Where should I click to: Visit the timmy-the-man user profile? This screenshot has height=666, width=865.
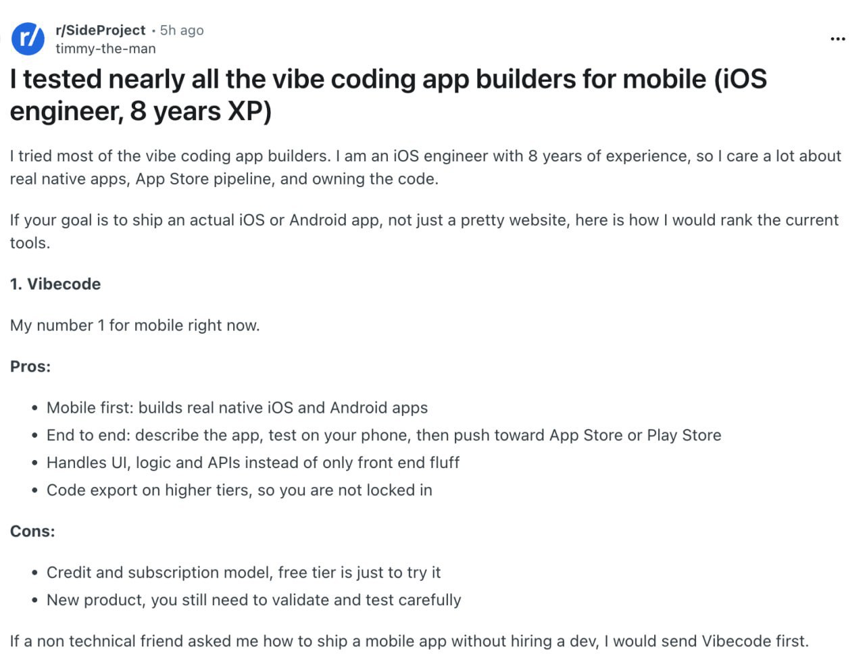[x=105, y=49]
